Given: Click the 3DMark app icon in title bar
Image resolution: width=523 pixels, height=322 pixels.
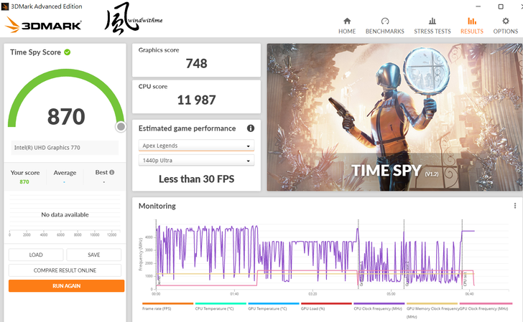Looking at the screenshot, I should point(5,6).
